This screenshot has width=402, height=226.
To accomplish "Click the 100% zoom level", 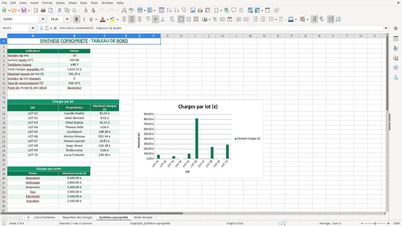I will point(396,223).
